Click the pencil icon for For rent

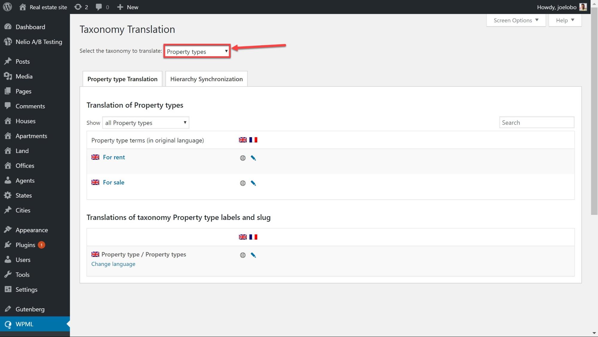[253, 158]
